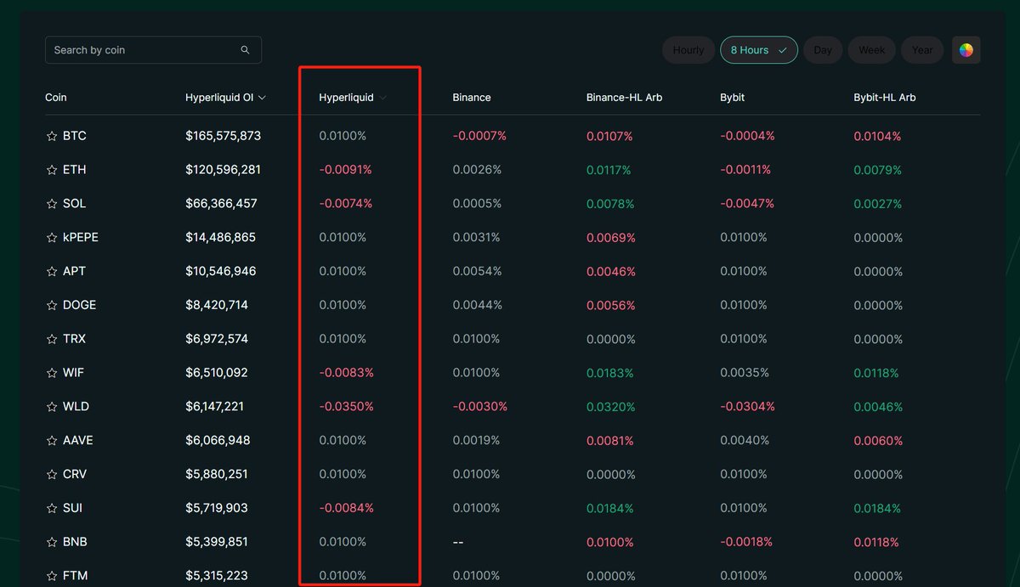Screen dimensions: 1020x587
Task: Open the BTC coin name
Action: click(x=75, y=136)
